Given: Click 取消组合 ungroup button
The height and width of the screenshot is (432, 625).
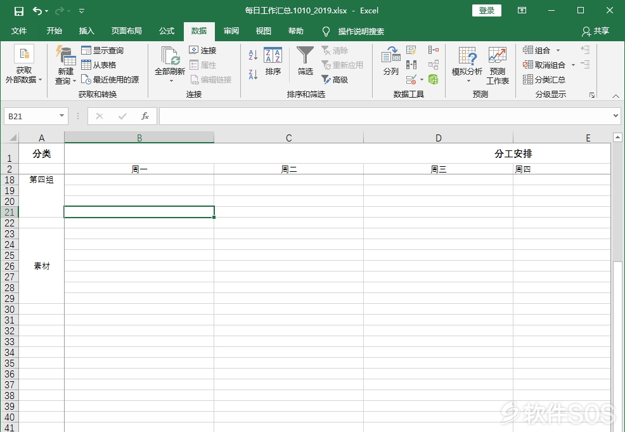Looking at the screenshot, I should click(544, 65).
